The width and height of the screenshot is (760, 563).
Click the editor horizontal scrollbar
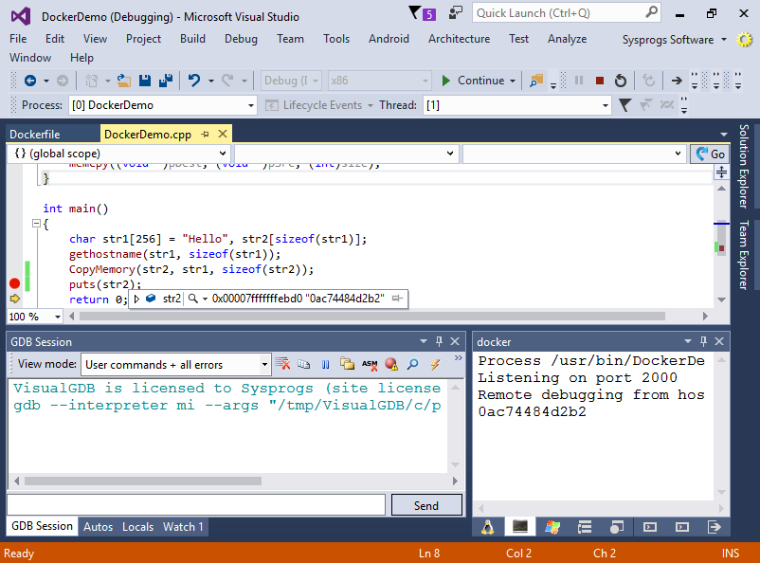coord(372,317)
